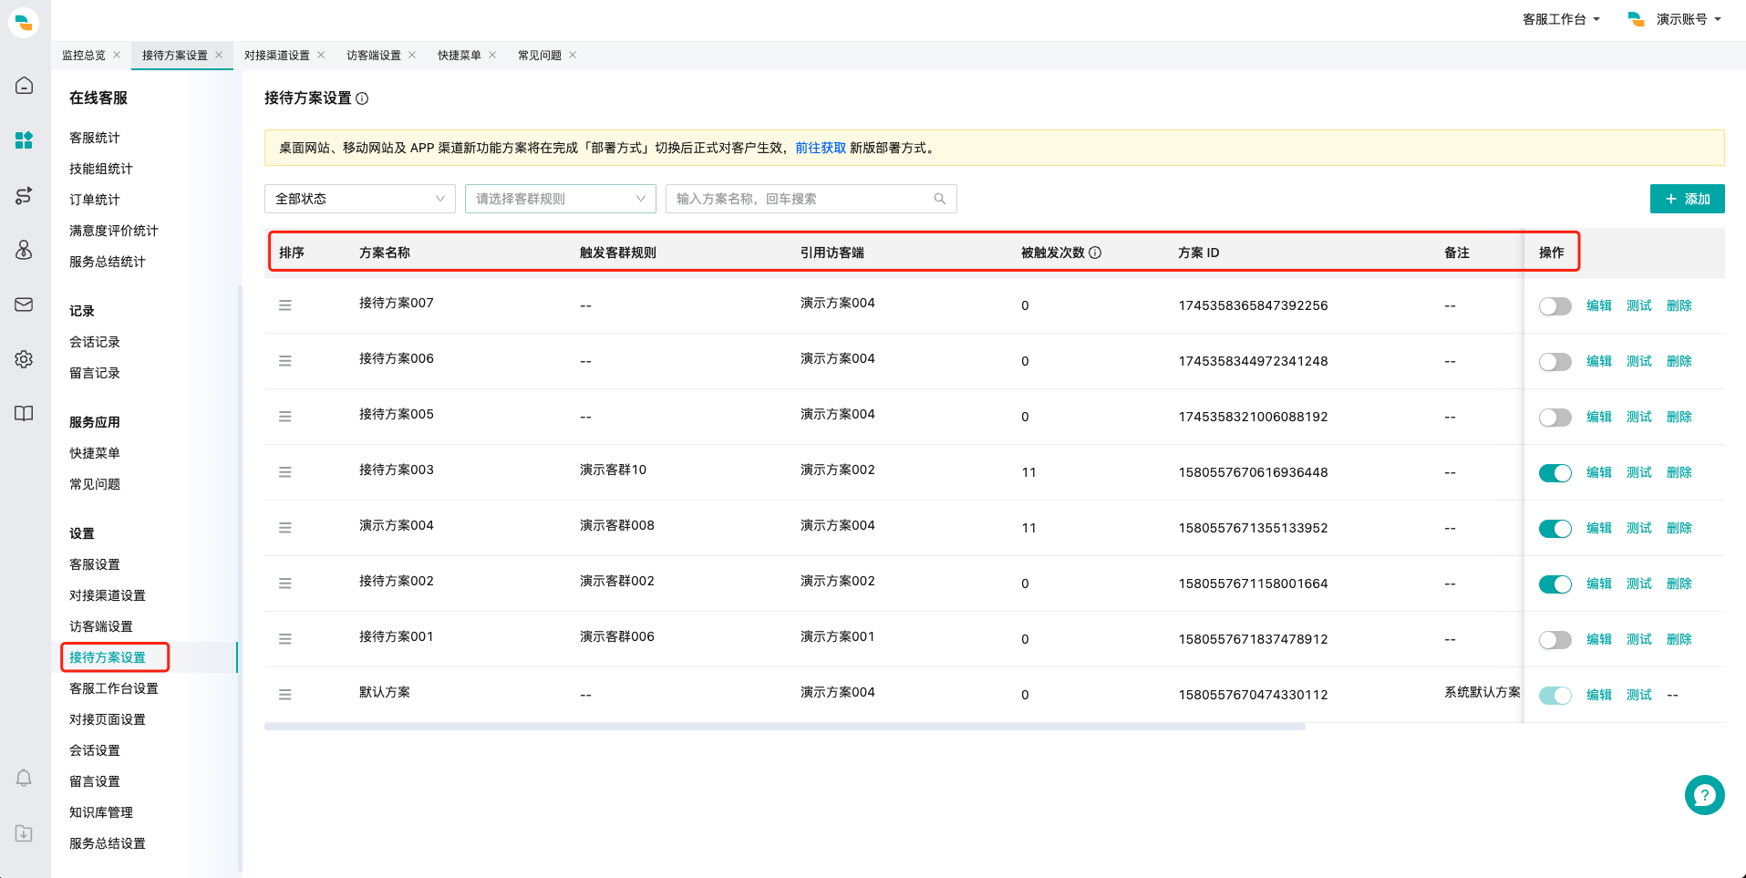Click drag handle for 接待方案006 row
The height and width of the screenshot is (878, 1746).
[x=285, y=361]
